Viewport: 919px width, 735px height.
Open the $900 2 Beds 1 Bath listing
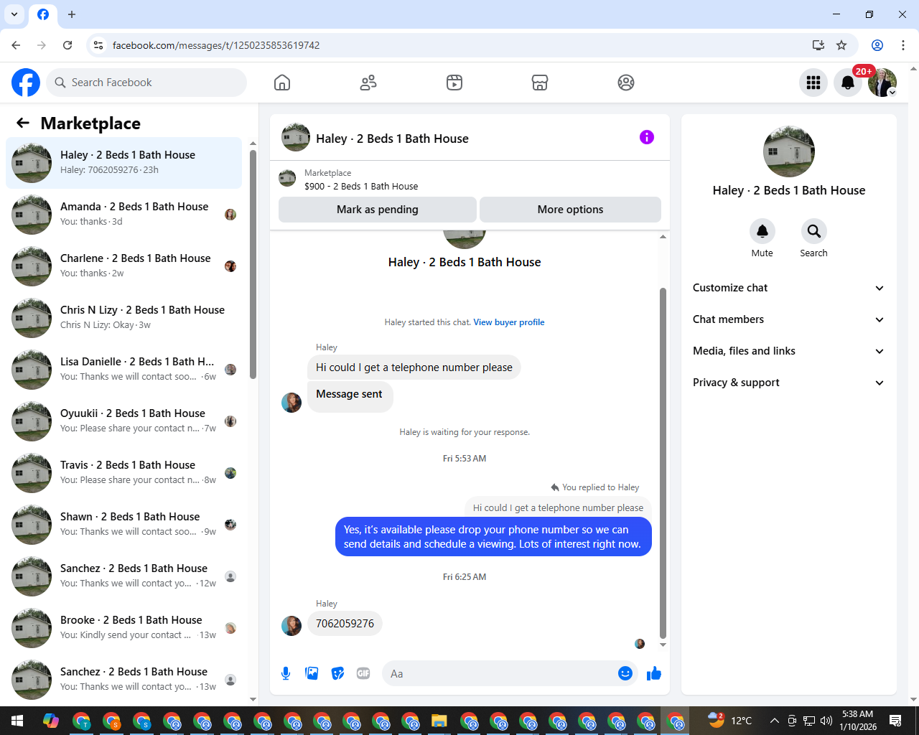tap(361, 186)
